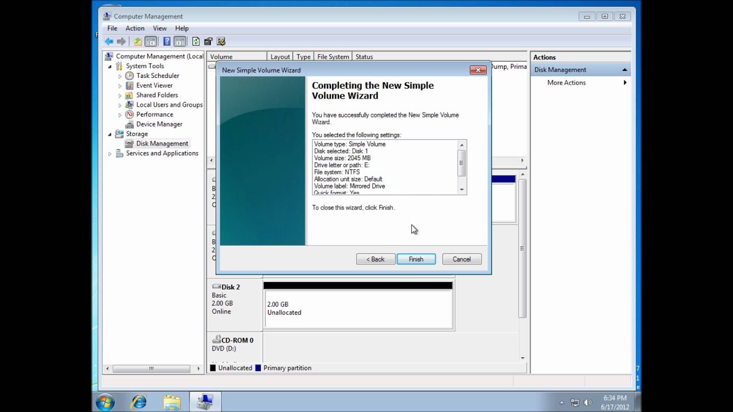Open the Action menu
This screenshot has width=733, height=412.
pos(135,28)
